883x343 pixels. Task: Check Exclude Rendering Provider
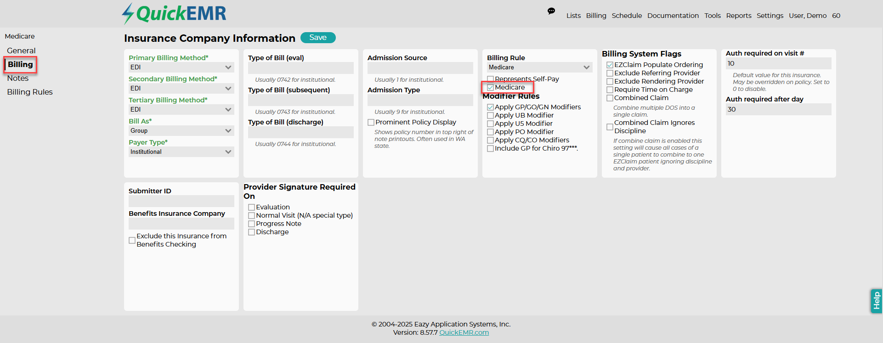click(x=610, y=81)
